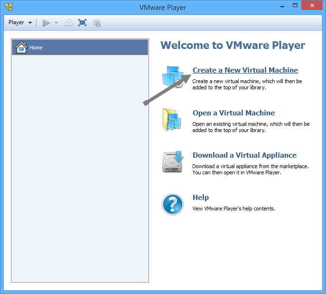
Task: Click the VMware Player title bar app icon
Action: click(9, 7)
